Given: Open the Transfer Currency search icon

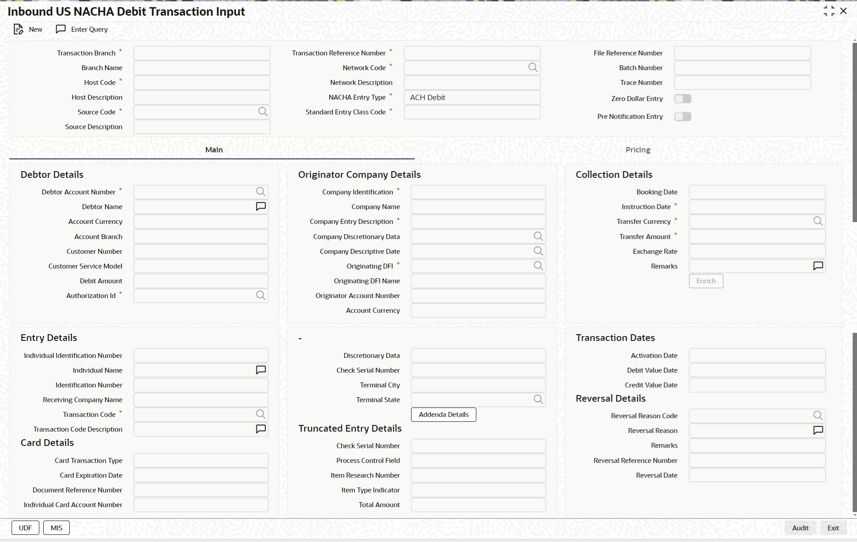Looking at the screenshot, I should pos(817,221).
